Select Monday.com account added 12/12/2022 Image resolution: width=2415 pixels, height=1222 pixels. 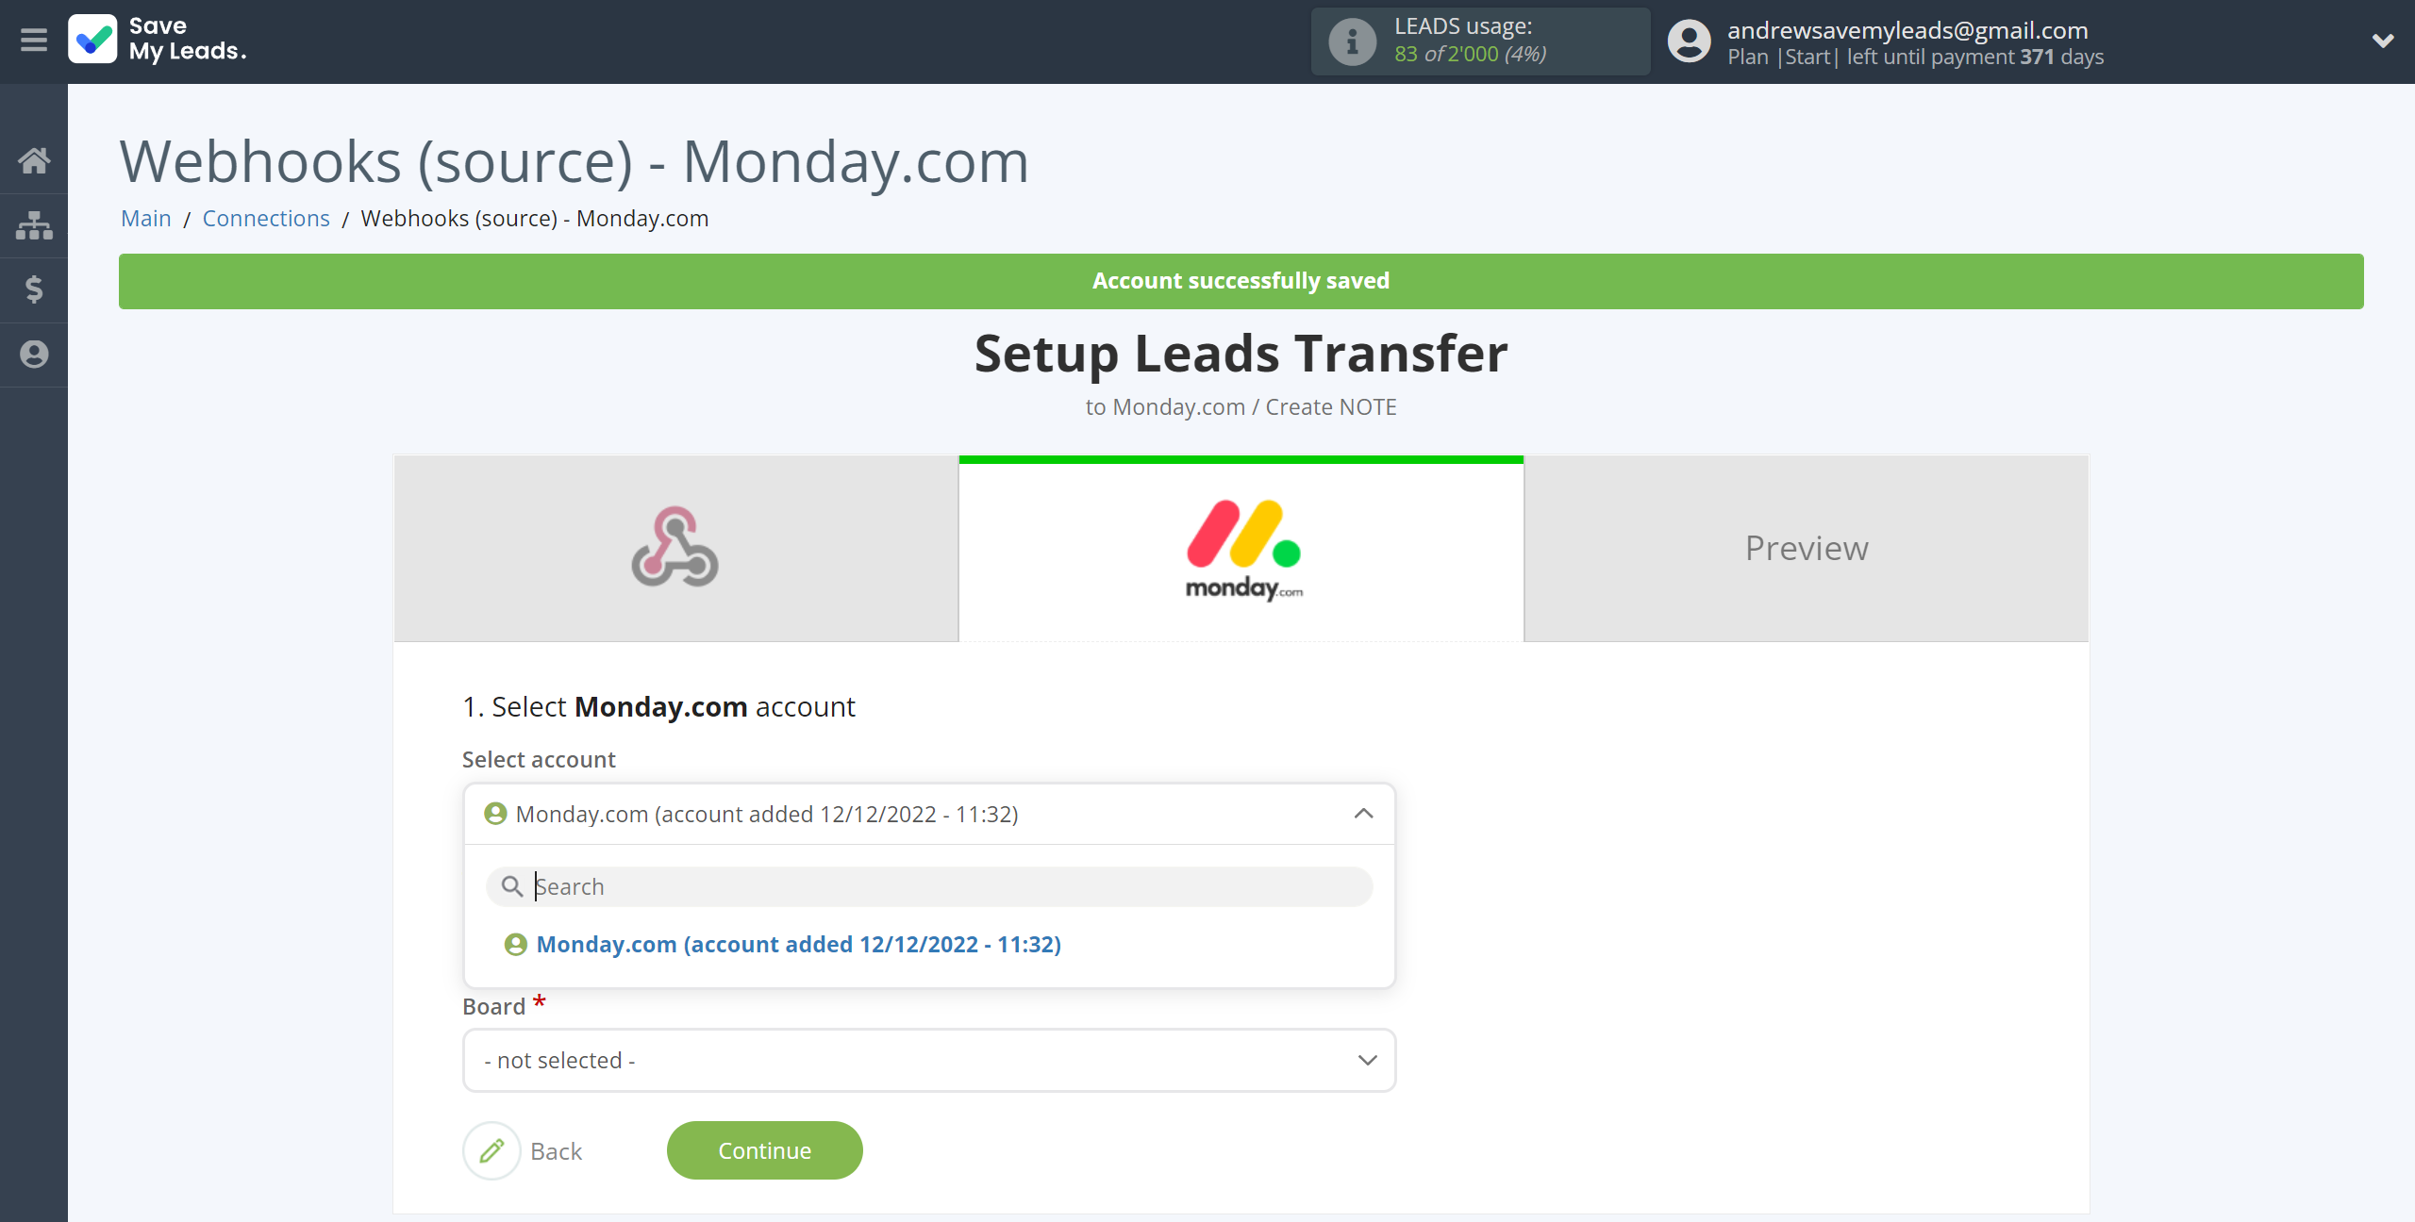click(797, 943)
